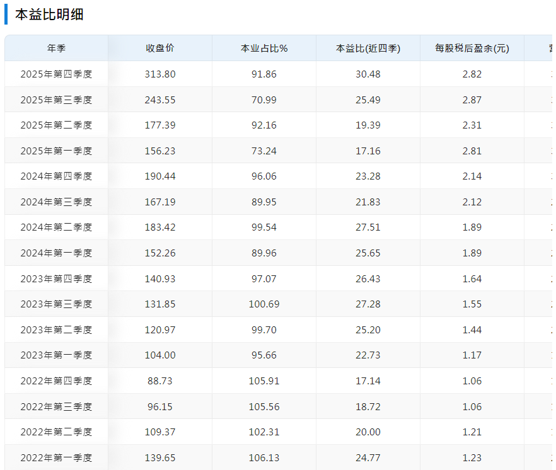Click the 每股税后盈余(元) column header
The image size is (556, 470).
coord(471,47)
